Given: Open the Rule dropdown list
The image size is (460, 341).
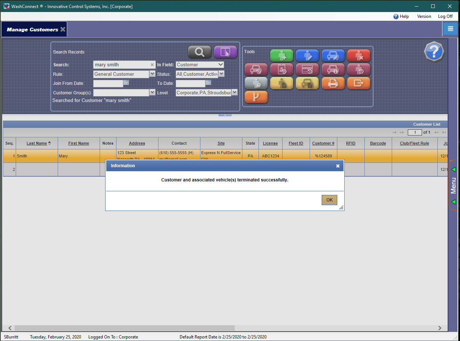Looking at the screenshot, I should click(x=152, y=74).
